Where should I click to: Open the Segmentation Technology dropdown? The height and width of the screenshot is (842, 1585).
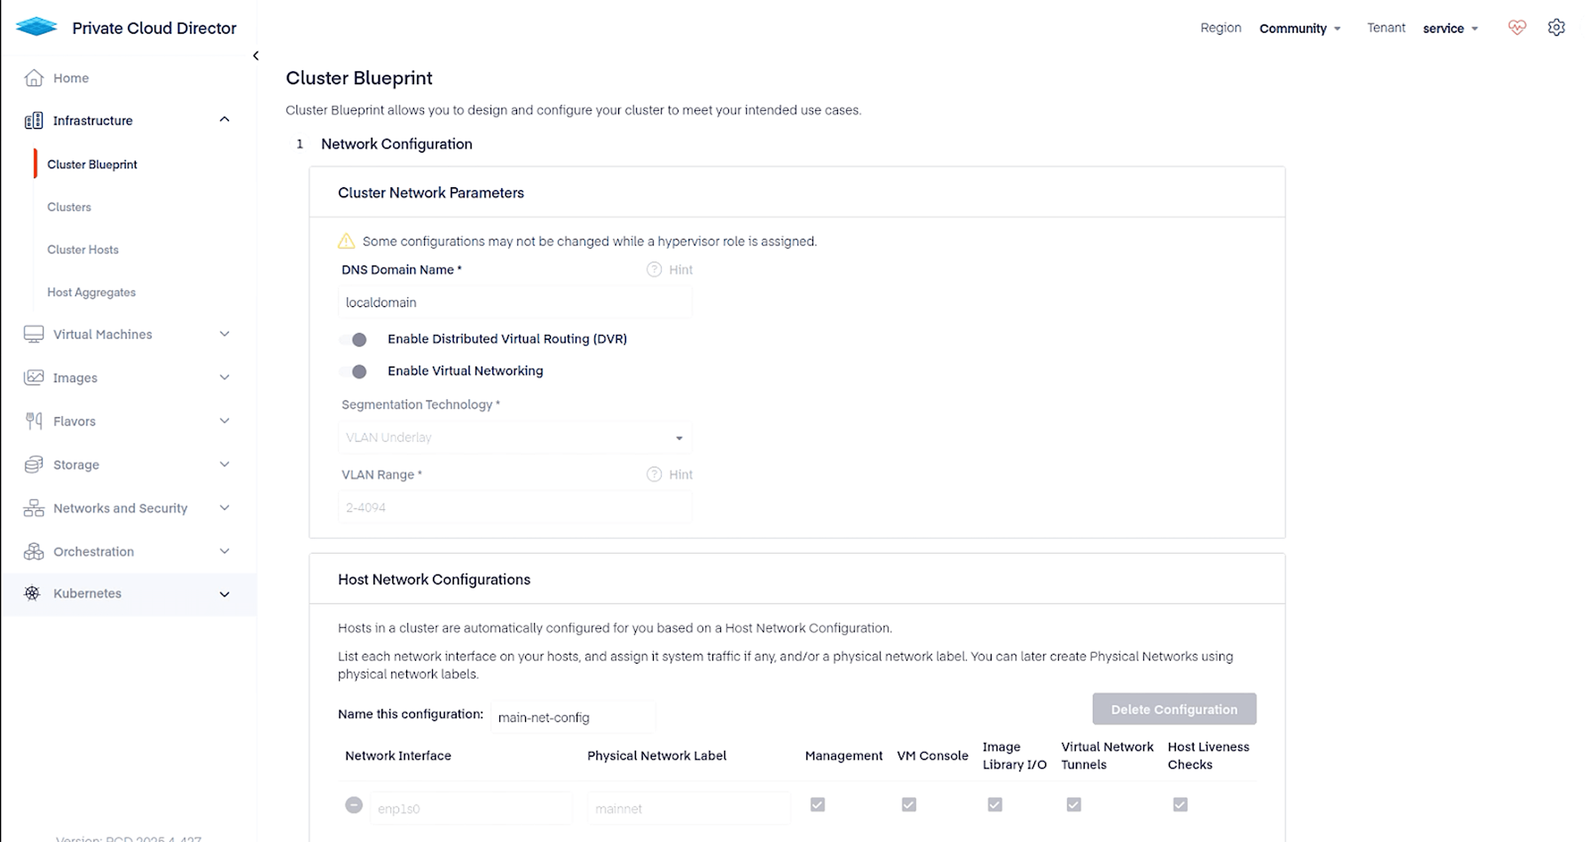(515, 438)
